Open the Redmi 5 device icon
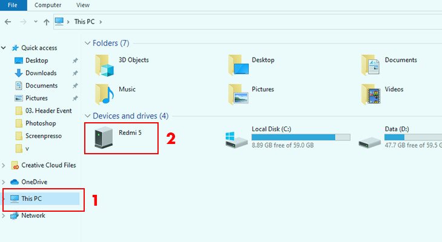The height and width of the screenshot is (242, 442). click(99, 138)
